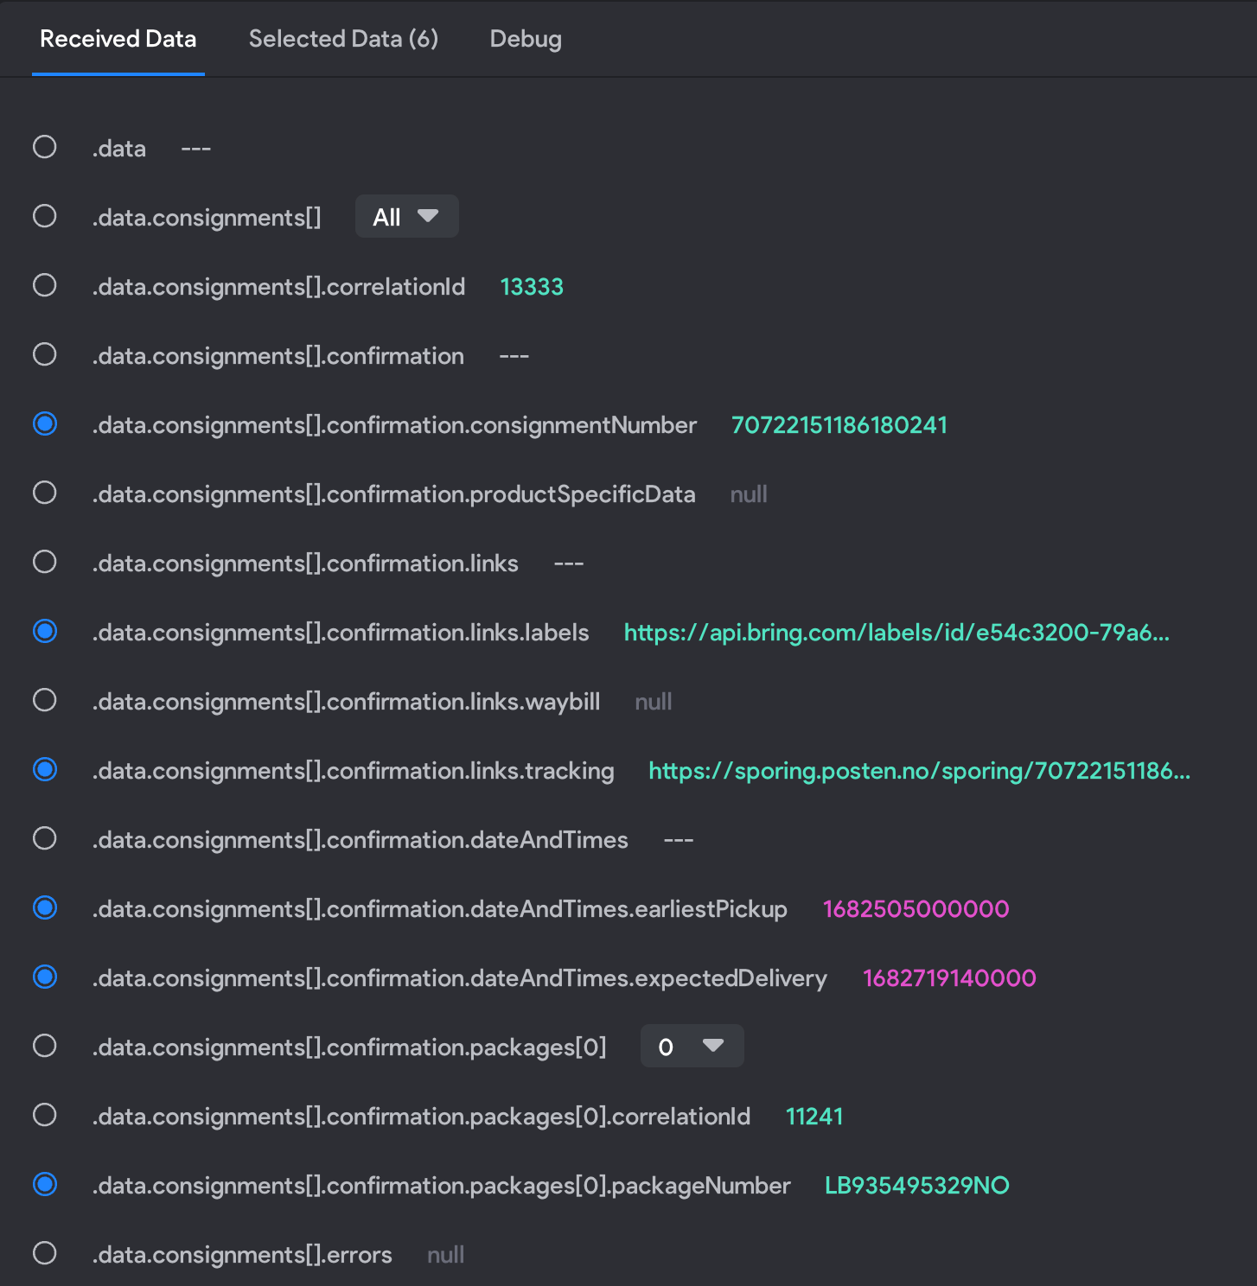The image size is (1257, 1286).
Task: Click the sporing.posten.no tracking URL
Action: pos(920,771)
